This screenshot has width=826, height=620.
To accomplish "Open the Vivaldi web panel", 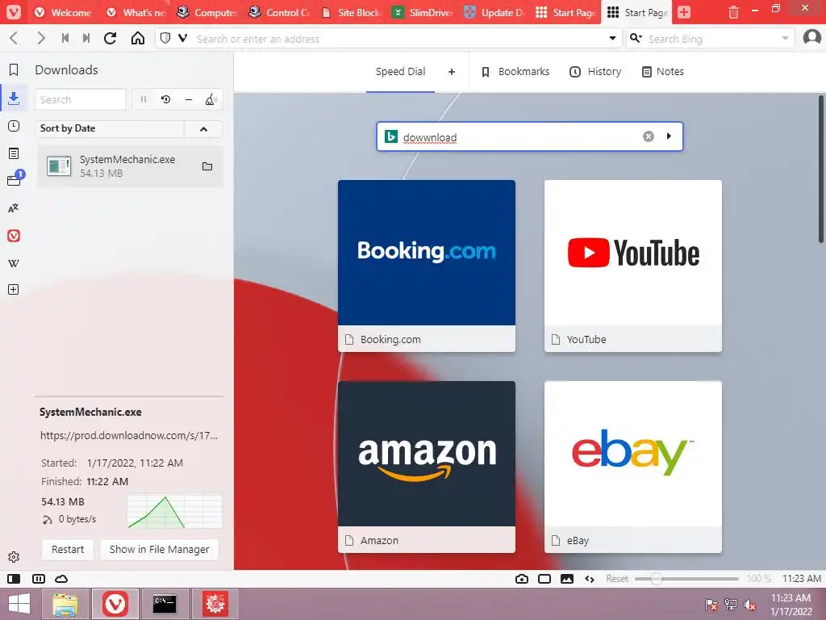I will (14, 236).
